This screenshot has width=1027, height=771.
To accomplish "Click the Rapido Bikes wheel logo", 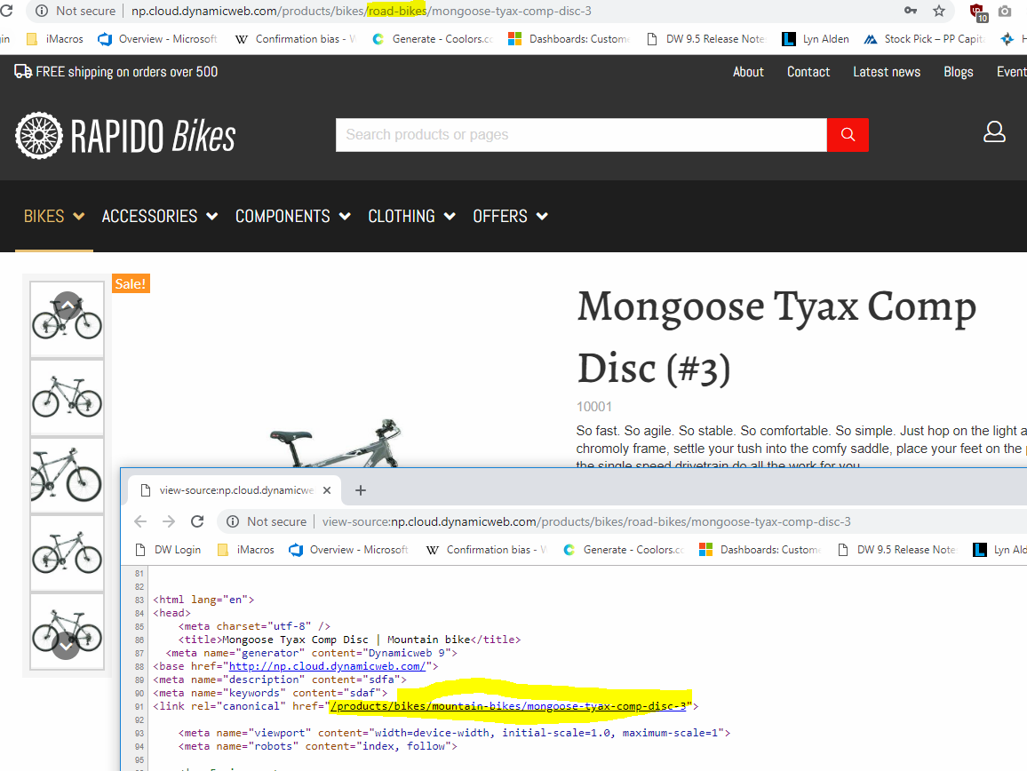I will coord(39,136).
